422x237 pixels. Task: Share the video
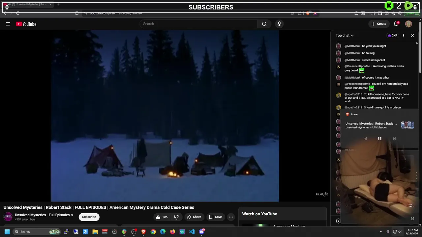point(194,217)
